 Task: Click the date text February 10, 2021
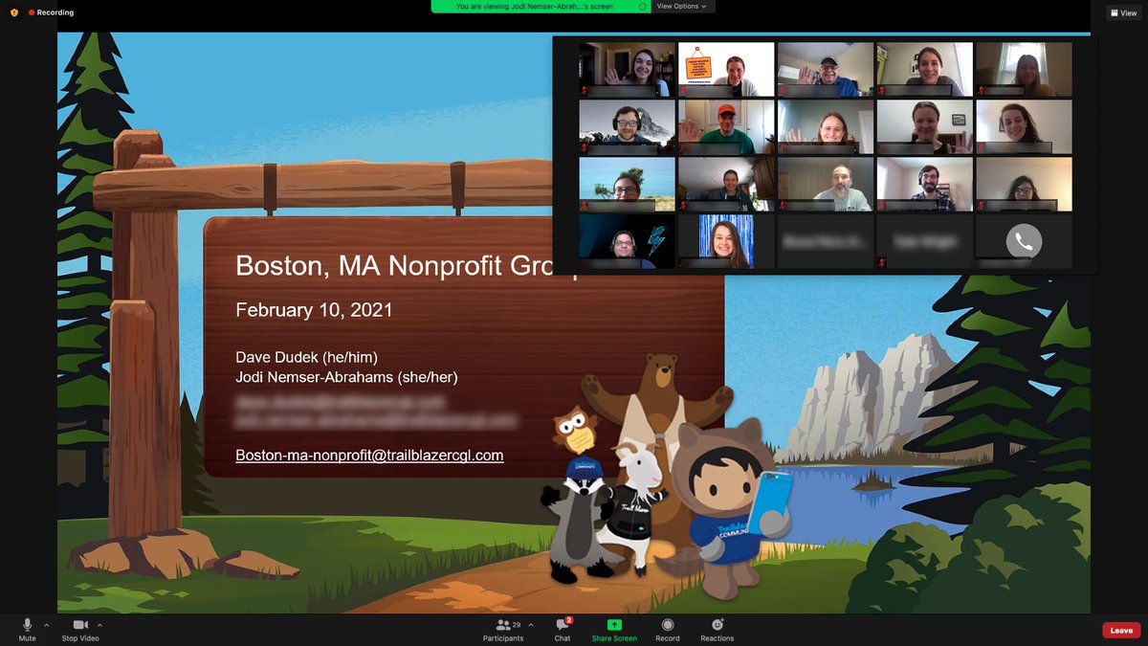point(314,310)
